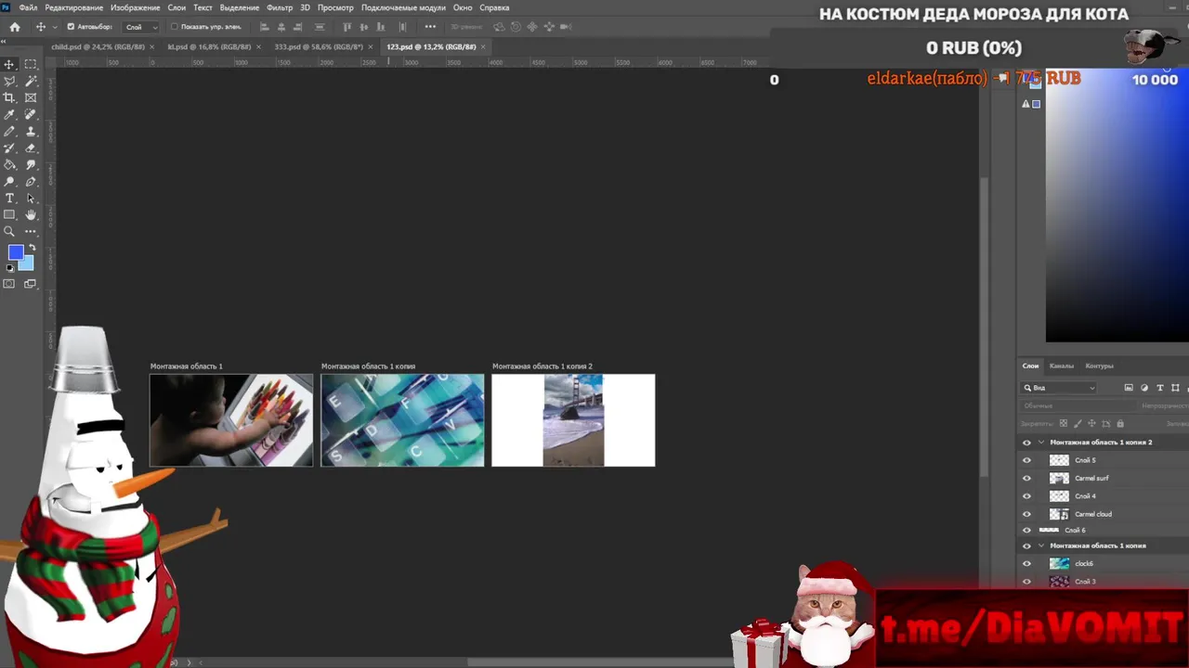Toggle the Автовыбор checkbox
Screen dimensions: 1189x668
click(71, 27)
